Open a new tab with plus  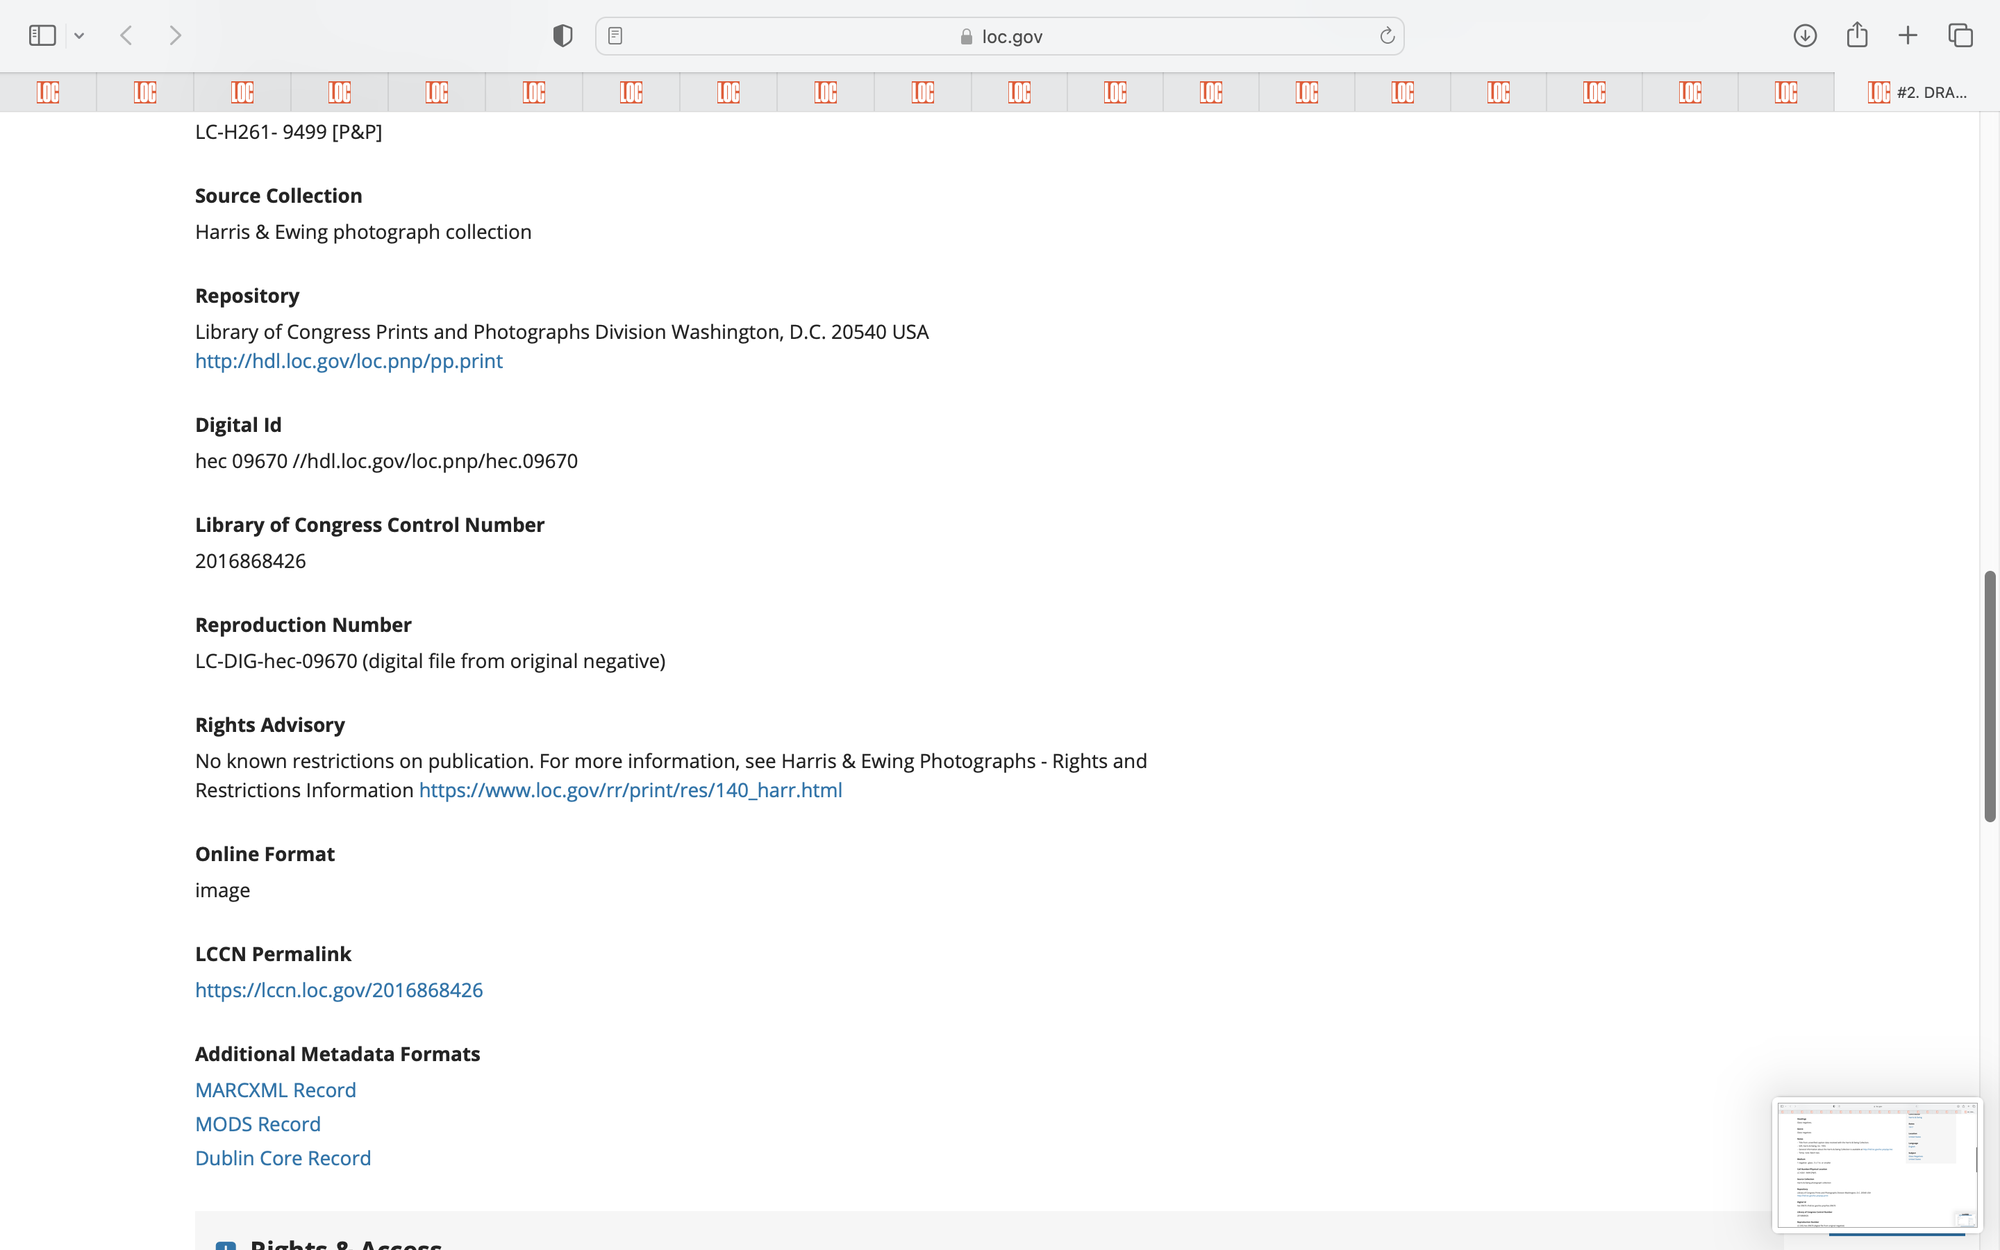(x=1908, y=35)
